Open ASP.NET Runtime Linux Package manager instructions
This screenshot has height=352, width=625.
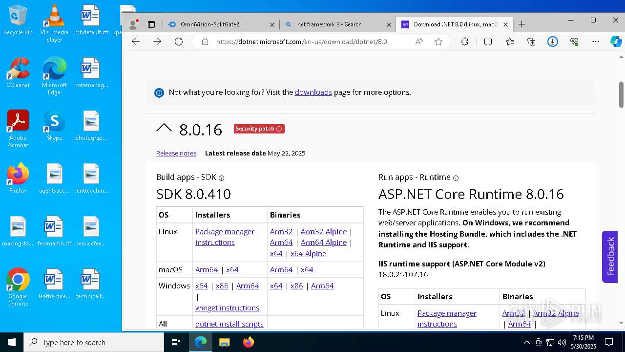[447, 319]
